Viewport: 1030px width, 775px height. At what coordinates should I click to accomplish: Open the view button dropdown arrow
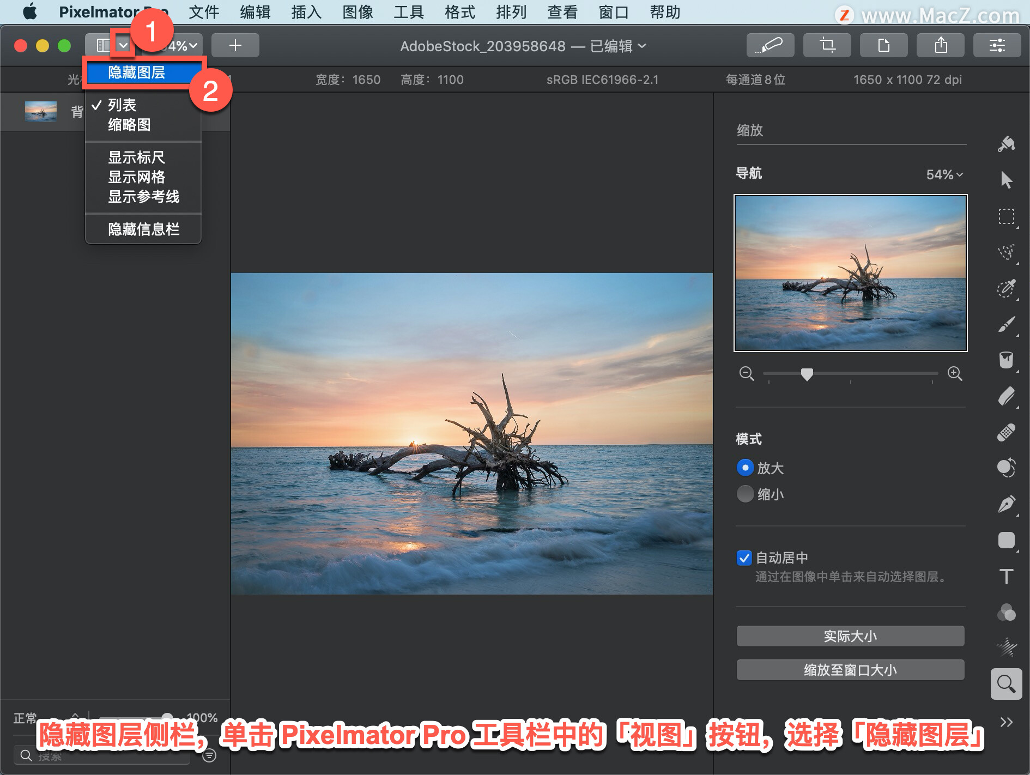[123, 45]
